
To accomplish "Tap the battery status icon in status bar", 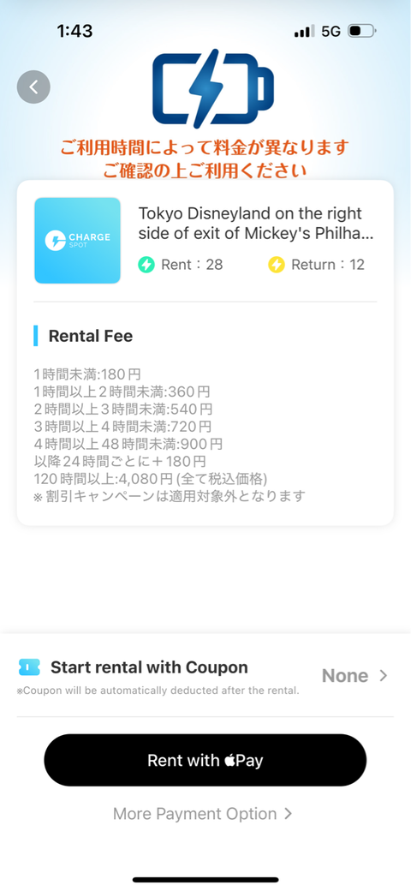I will point(361,31).
